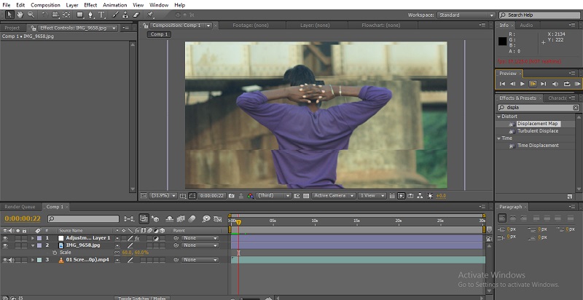Open the Graph Editor

[x=218, y=218]
